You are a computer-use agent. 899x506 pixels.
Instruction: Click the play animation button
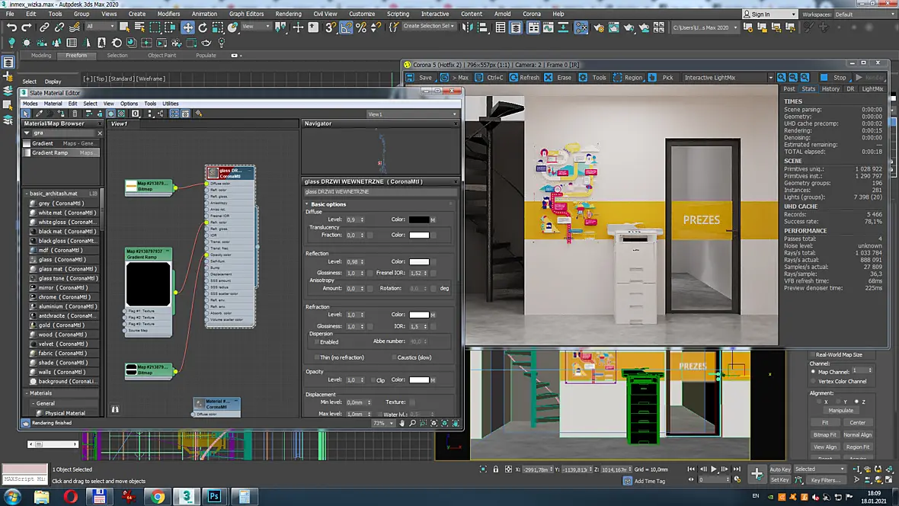point(714,469)
